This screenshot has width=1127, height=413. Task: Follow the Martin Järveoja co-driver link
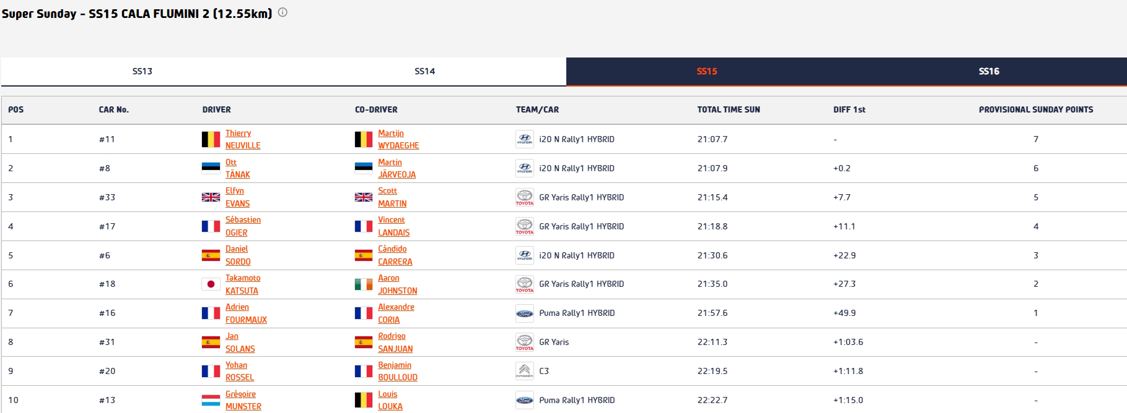[x=397, y=168]
